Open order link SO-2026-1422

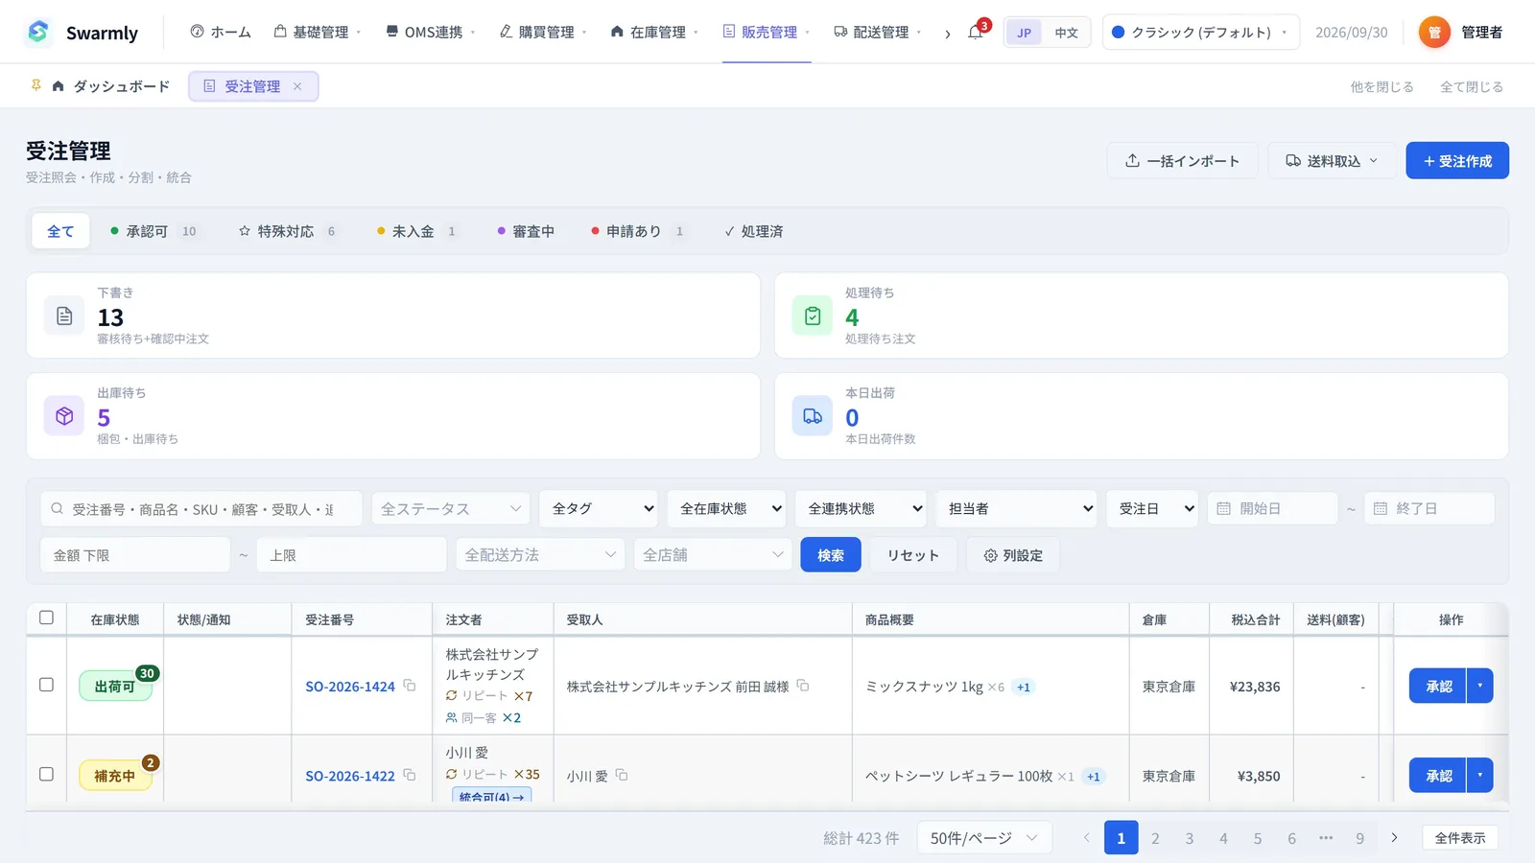(350, 776)
